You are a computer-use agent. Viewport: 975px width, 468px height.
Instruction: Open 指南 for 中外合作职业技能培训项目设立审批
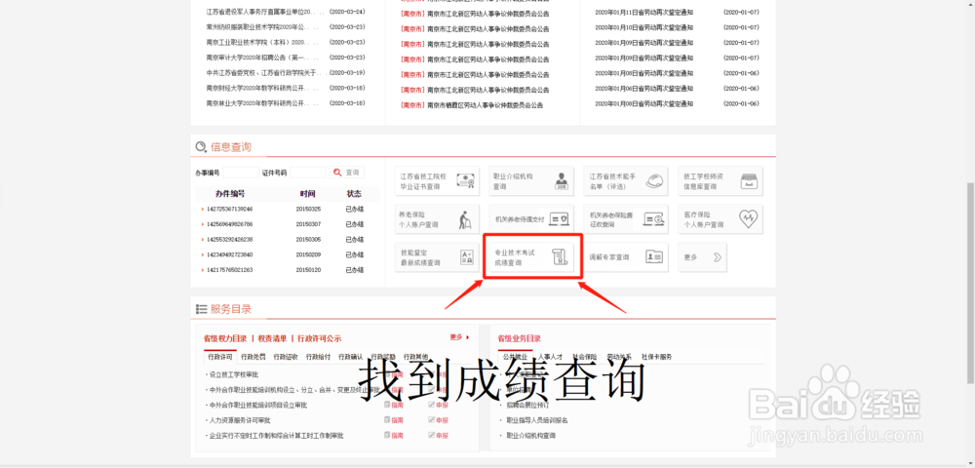point(394,406)
